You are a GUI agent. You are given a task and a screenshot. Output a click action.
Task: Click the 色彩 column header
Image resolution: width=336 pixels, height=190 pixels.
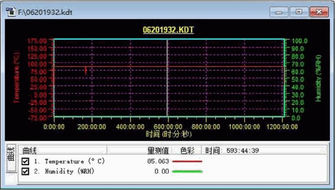coord(187,150)
